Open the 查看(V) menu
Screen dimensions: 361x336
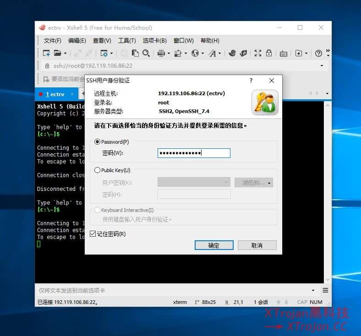[x=102, y=41]
